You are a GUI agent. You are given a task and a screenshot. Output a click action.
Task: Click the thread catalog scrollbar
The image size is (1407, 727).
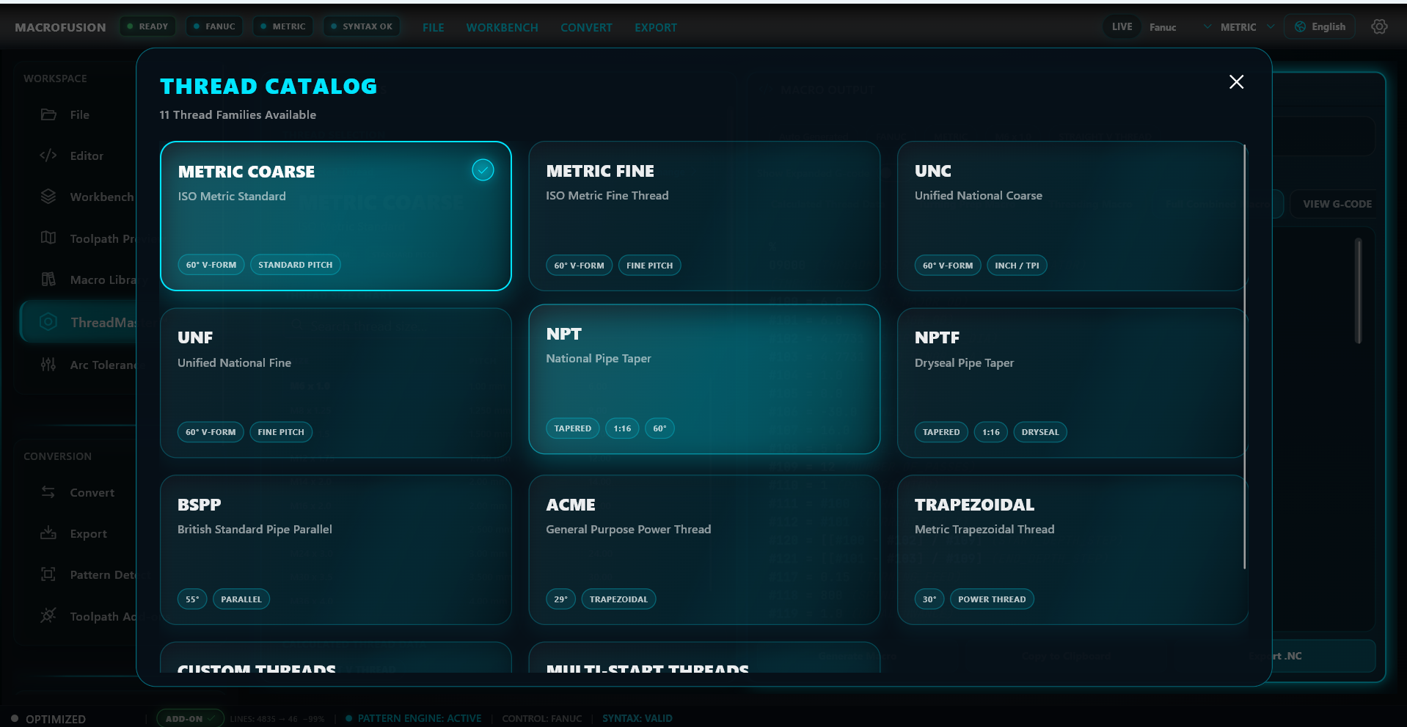(x=1245, y=357)
